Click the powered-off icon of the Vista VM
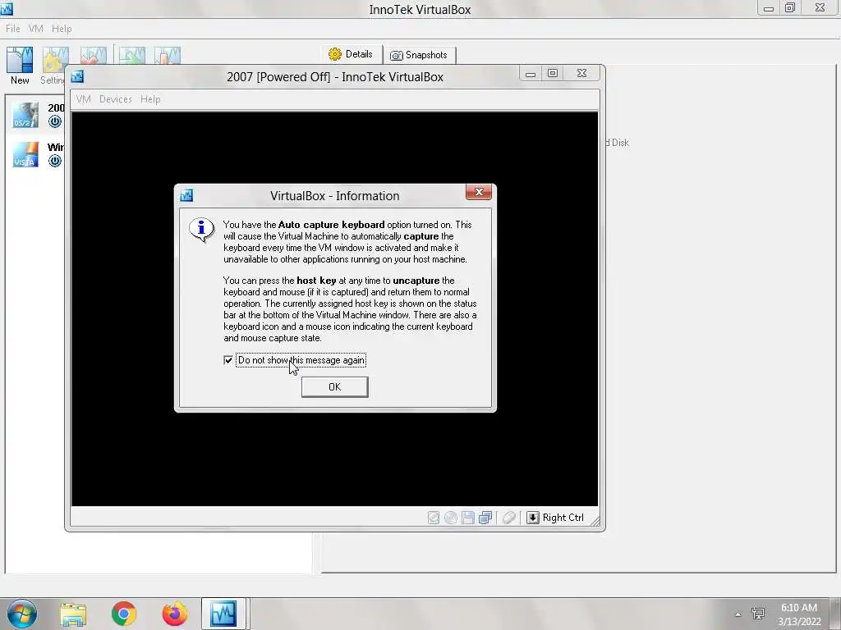The height and width of the screenshot is (630, 841). click(55, 161)
